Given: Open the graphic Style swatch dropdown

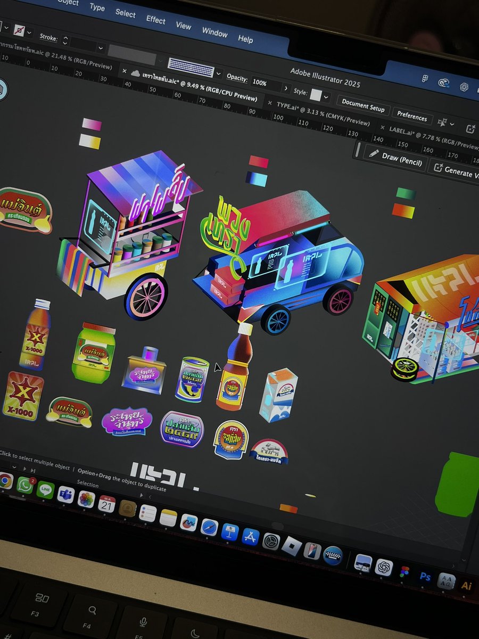Looking at the screenshot, I should click(x=326, y=98).
